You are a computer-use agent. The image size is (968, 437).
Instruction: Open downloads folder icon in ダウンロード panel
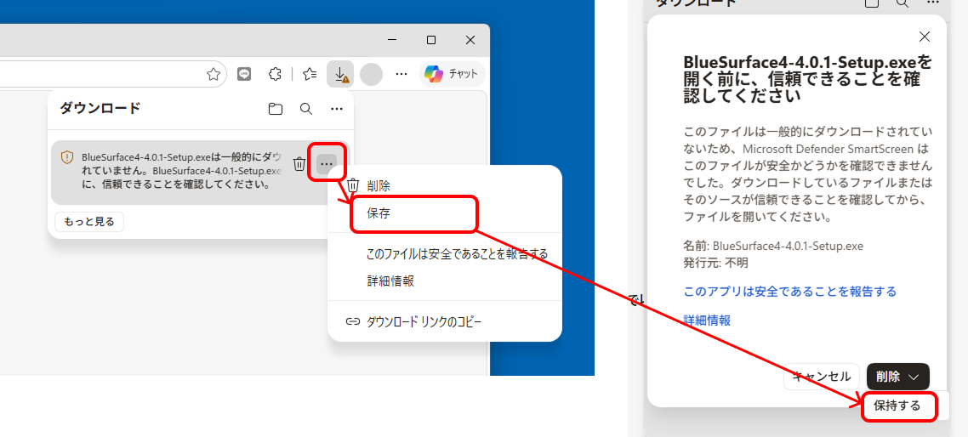276,109
